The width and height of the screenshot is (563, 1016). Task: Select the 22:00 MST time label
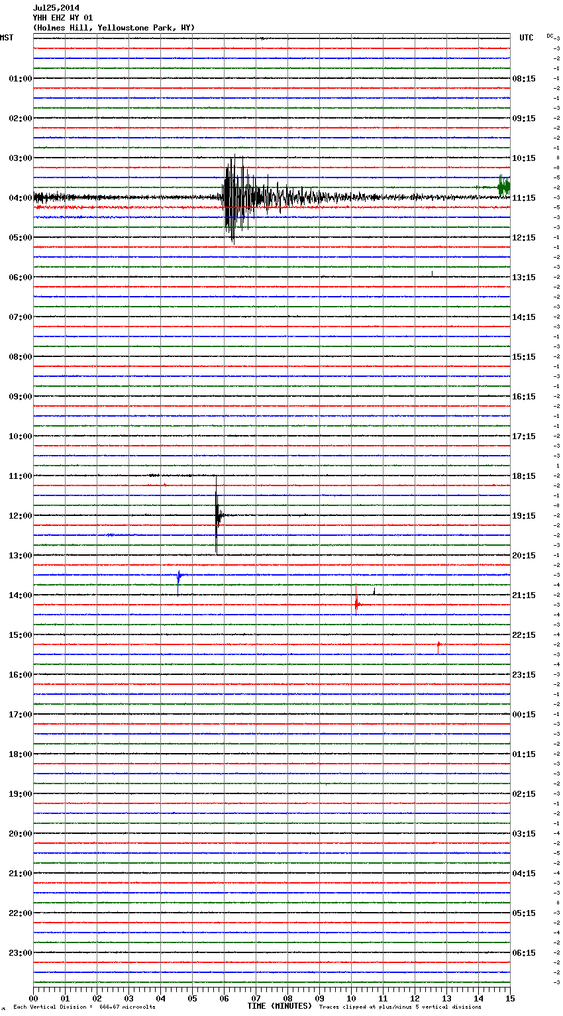(21, 913)
